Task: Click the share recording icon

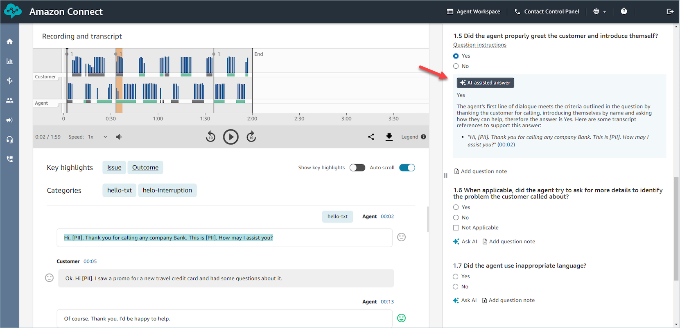Action: pyautogui.click(x=371, y=137)
